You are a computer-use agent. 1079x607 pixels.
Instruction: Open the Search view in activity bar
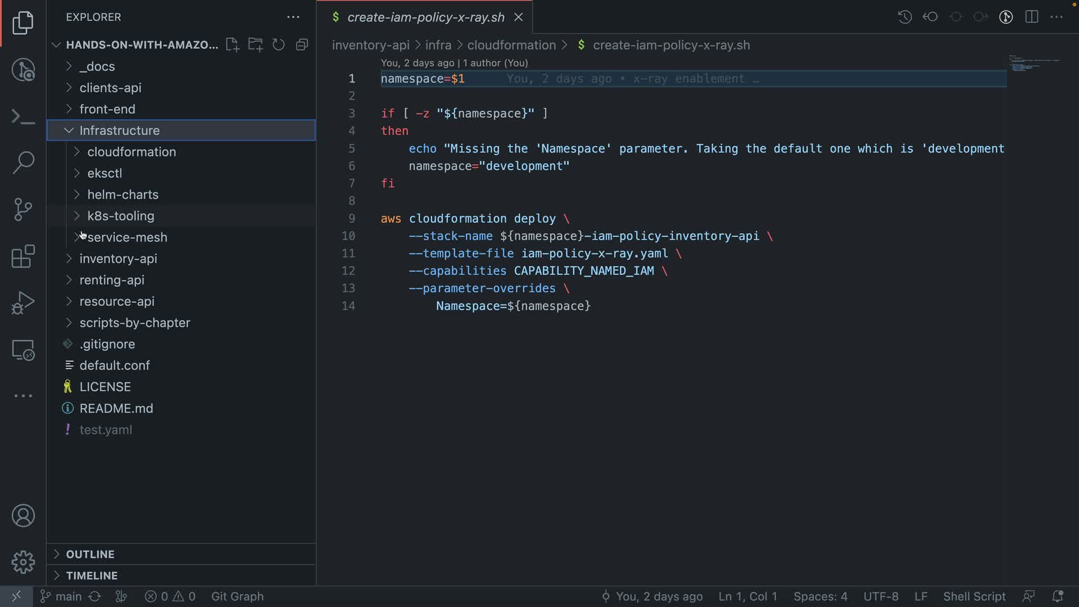pos(23,162)
